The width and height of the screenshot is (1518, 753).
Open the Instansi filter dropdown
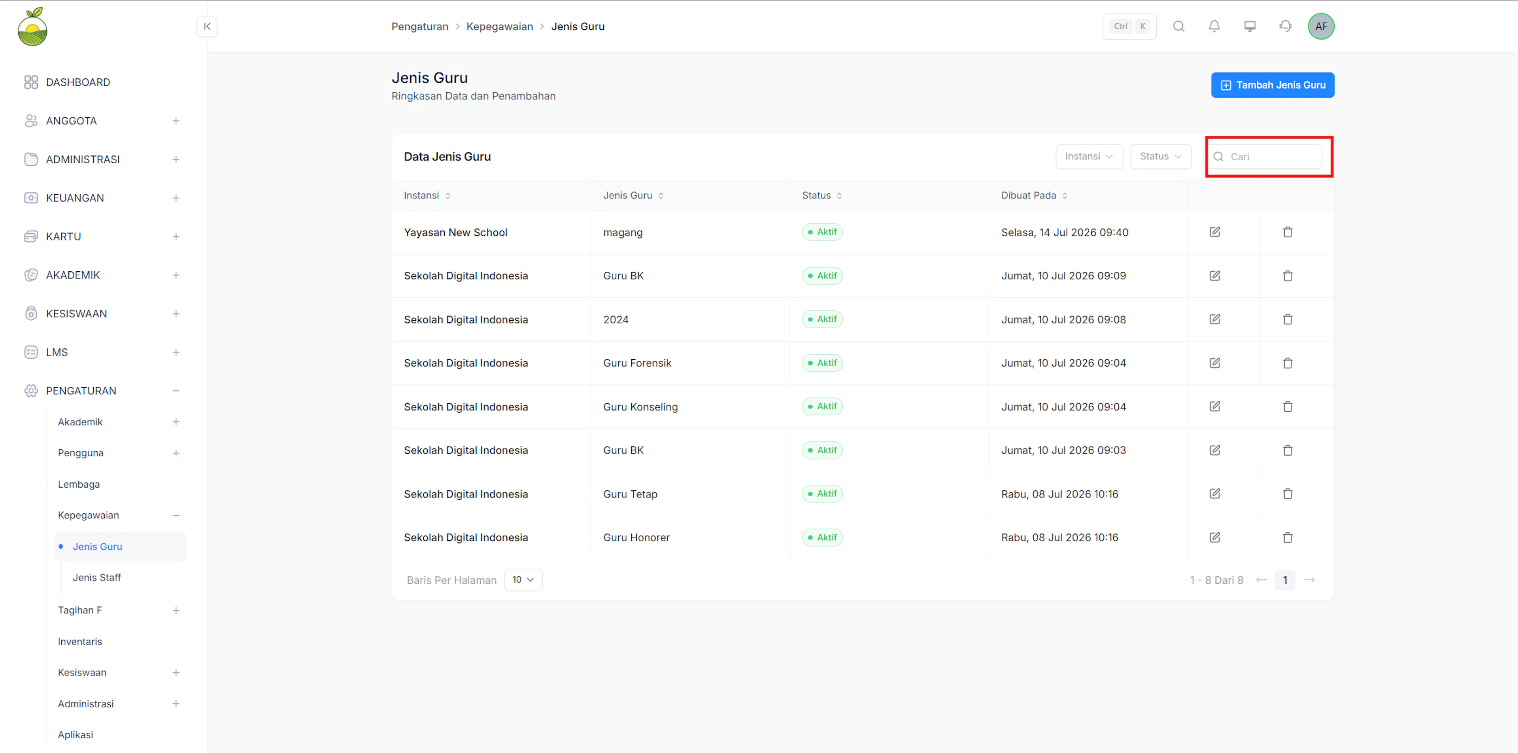1089,156
